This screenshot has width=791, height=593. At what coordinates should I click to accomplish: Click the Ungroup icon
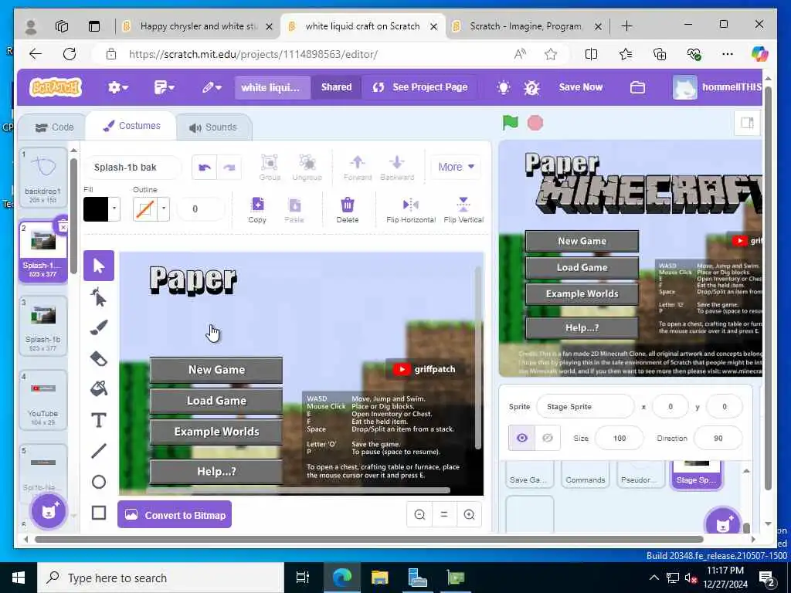[x=307, y=168]
